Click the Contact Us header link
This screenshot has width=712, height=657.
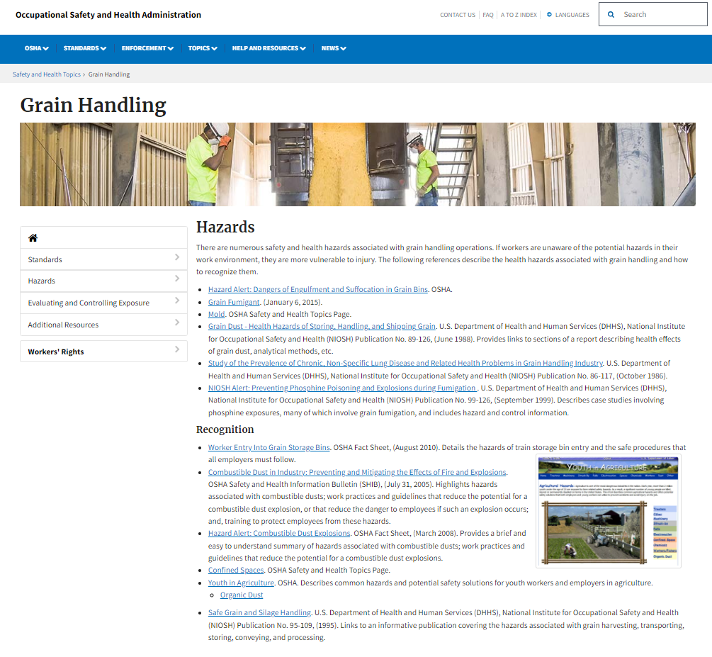pyautogui.click(x=458, y=15)
